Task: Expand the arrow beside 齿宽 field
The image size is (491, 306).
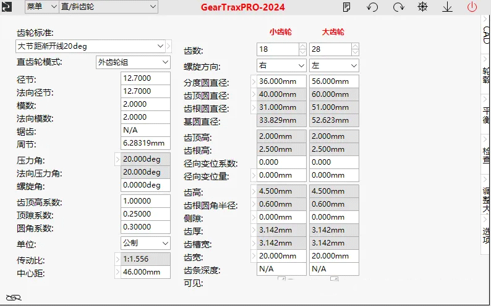Action: point(254,256)
